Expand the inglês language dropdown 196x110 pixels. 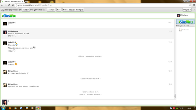point(26,10)
